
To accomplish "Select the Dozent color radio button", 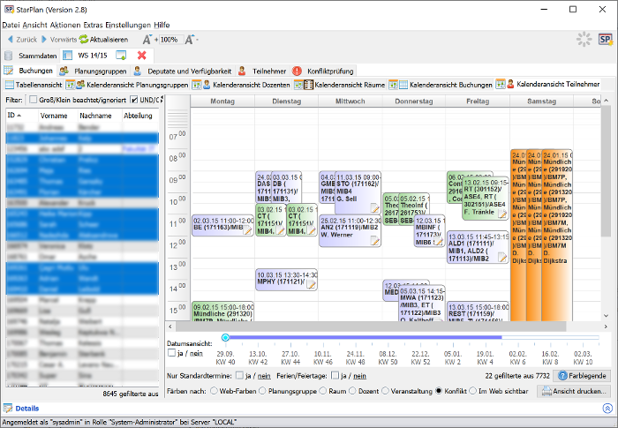I will pyautogui.click(x=352, y=391).
